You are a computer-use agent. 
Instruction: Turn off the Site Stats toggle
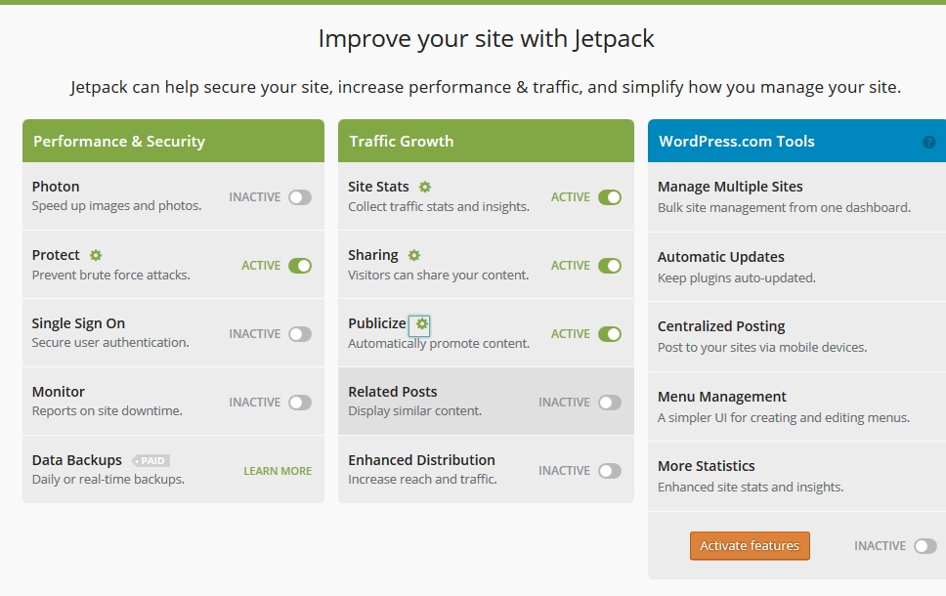[x=610, y=197]
